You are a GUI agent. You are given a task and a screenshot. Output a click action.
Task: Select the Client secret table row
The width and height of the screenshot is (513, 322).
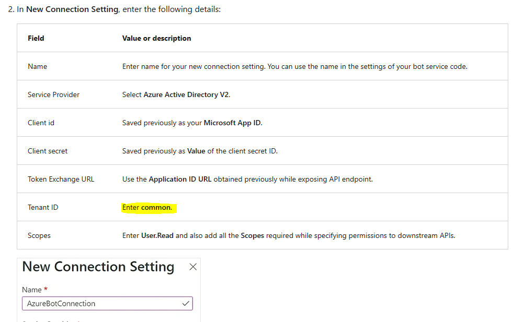pyautogui.click(x=261, y=150)
